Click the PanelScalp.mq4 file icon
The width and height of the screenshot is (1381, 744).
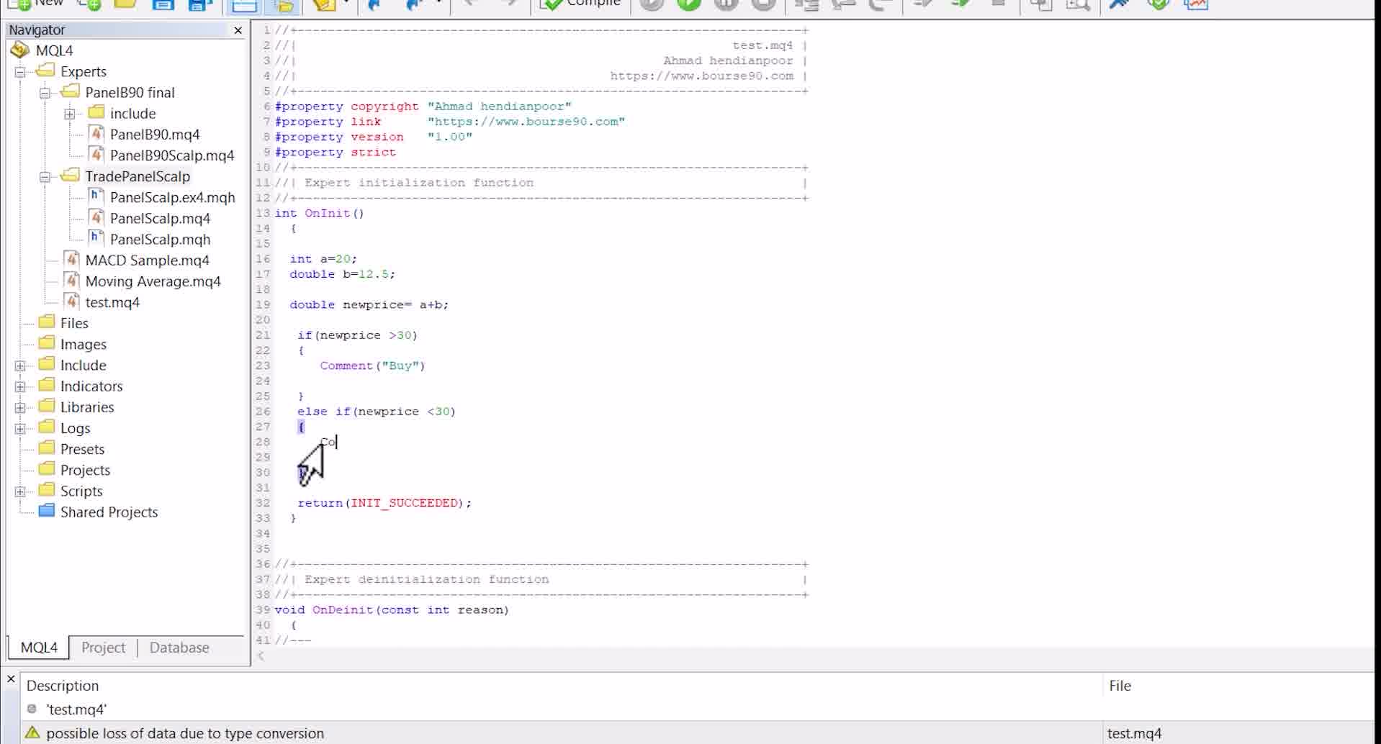click(96, 217)
